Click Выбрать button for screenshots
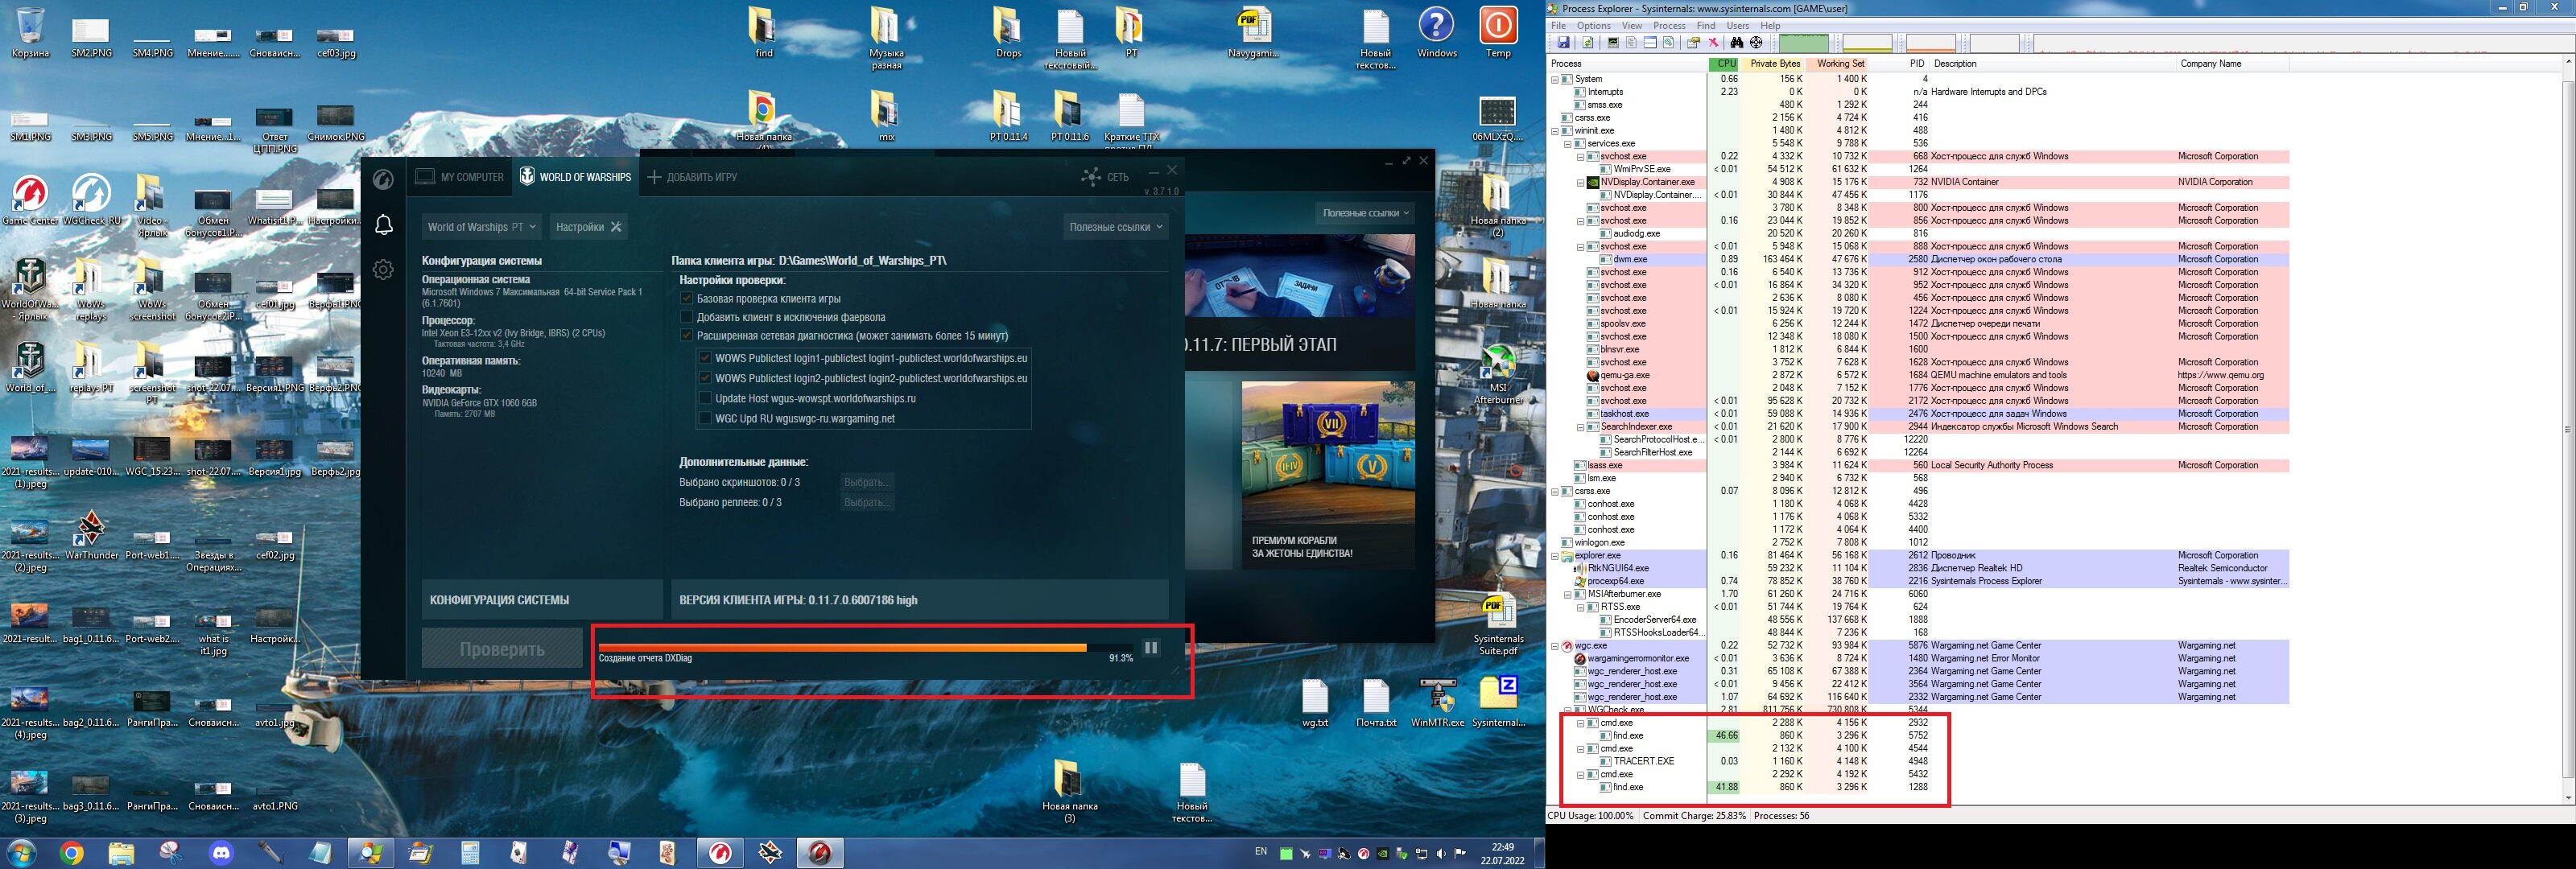 pos(866,482)
